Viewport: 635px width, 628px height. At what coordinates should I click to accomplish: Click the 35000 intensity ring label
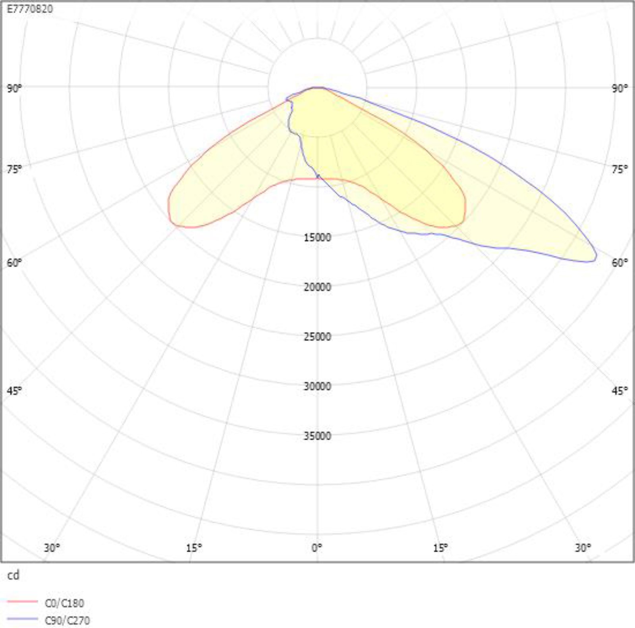coord(317,436)
